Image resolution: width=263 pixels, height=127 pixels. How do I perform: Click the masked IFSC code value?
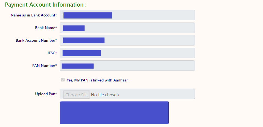(82, 53)
